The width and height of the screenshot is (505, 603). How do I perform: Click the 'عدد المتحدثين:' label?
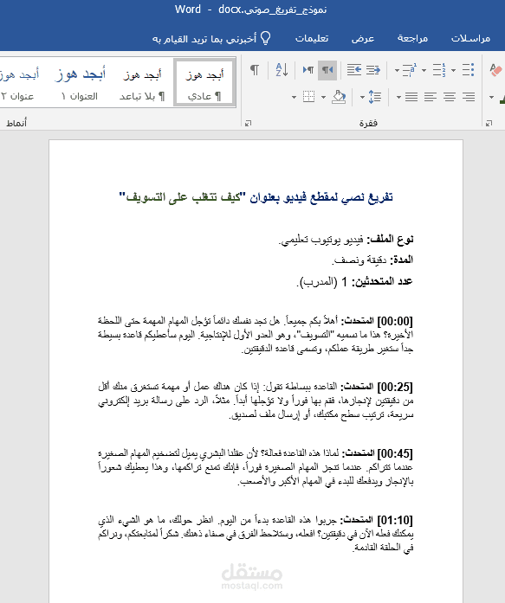tap(383, 281)
